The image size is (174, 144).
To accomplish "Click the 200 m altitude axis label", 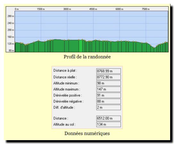I will [11, 30].
